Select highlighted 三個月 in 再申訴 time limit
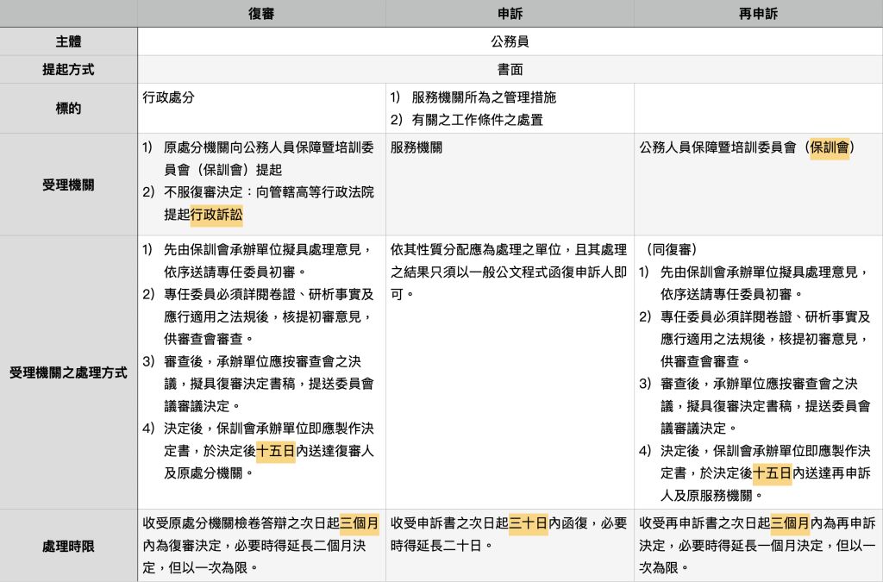Viewport: 883px width, 582px height. coord(790,523)
